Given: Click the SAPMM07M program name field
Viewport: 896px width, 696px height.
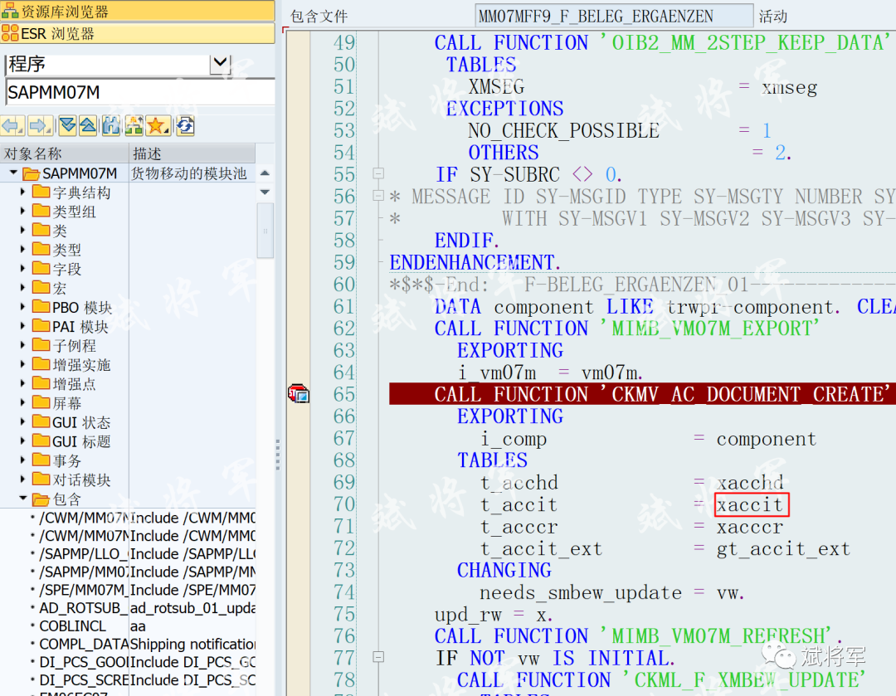Looking at the screenshot, I should pyautogui.click(x=140, y=93).
